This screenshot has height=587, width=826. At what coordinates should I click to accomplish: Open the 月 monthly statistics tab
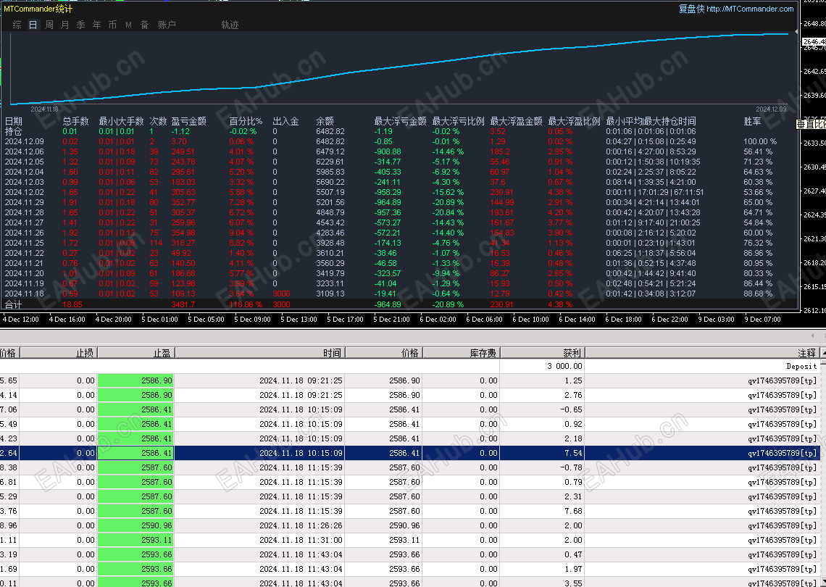click(x=64, y=25)
